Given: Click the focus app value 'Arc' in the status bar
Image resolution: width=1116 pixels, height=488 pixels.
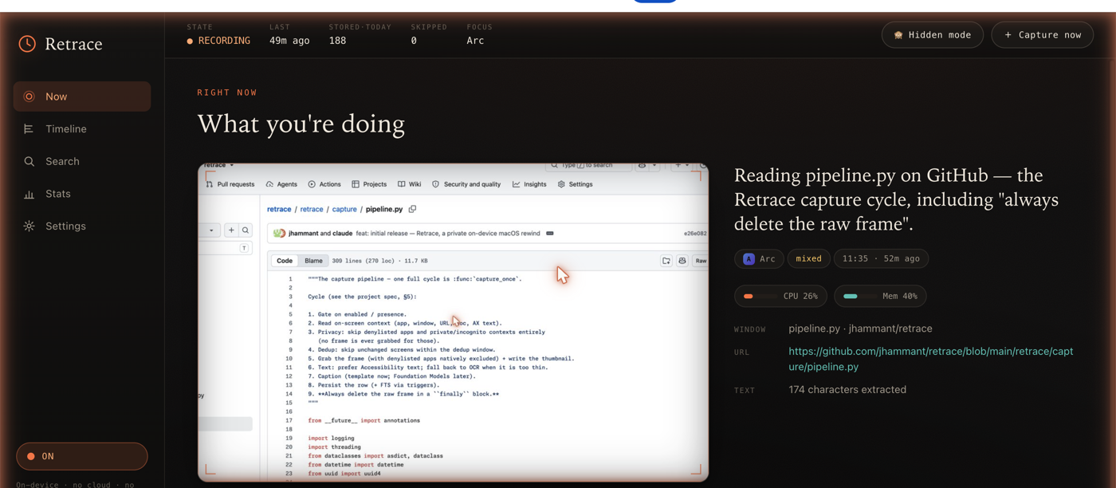Looking at the screenshot, I should 475,41.
